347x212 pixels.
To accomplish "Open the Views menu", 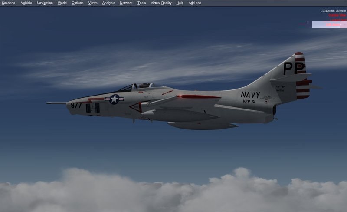I will pyautogui.click(x=93, y=3).
